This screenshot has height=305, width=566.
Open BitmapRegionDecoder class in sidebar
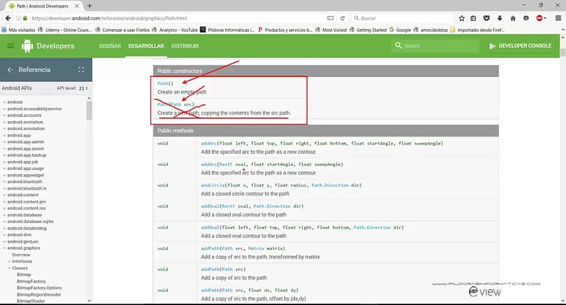click(x=38, y=294)
